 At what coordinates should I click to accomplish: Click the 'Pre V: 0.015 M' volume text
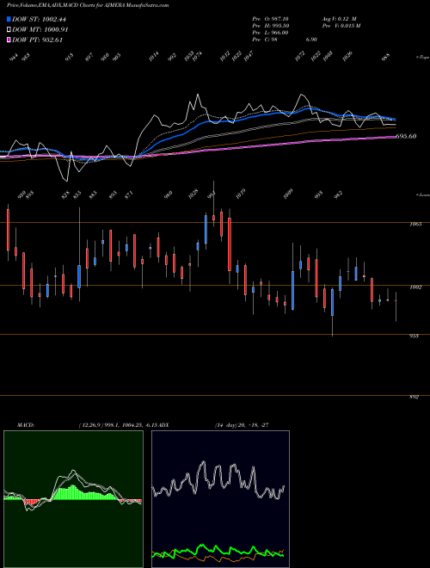coord(341,26)
